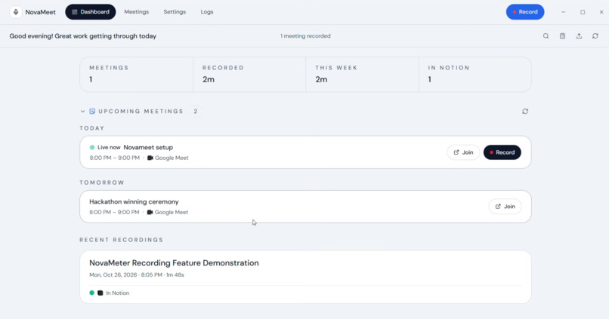Click the upcoming meetings count badge 2
Screen dimensions: 609x319
point(196,112)
